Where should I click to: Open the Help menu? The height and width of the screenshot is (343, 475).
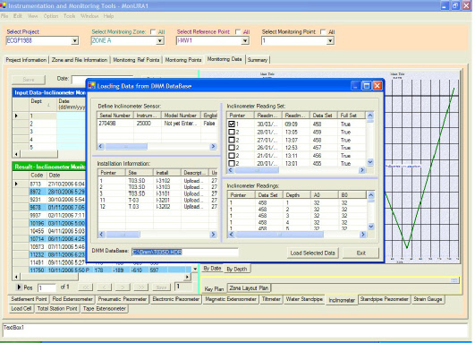pyautogui.click(x=108, y=16)
